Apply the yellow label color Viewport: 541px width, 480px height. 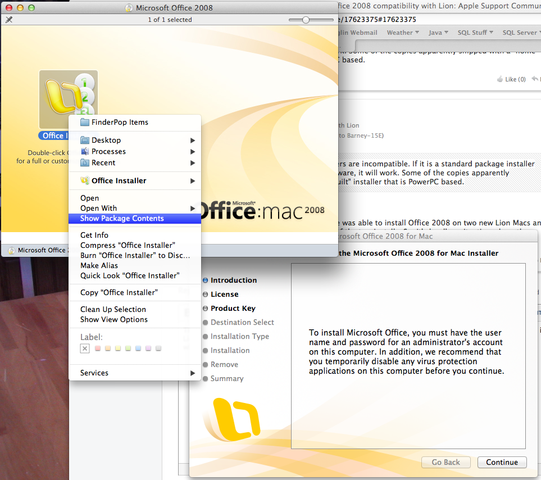[x=118, y=348]
